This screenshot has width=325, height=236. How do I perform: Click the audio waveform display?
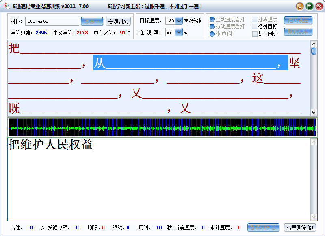click(x=162, y=127)
